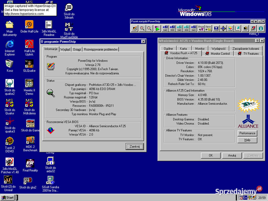Screen dimensions: 268x201
Task: Select the Half-Life Uplink desktop icon
Action: [29, 48]
